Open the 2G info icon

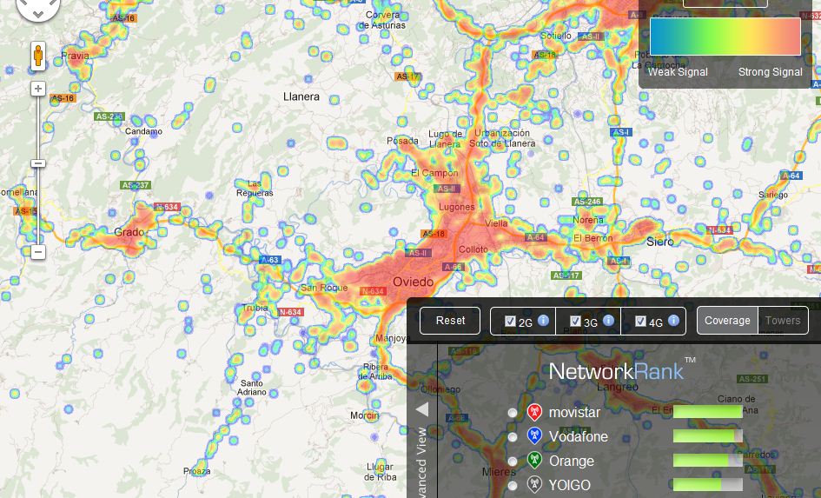click(544, 320)
